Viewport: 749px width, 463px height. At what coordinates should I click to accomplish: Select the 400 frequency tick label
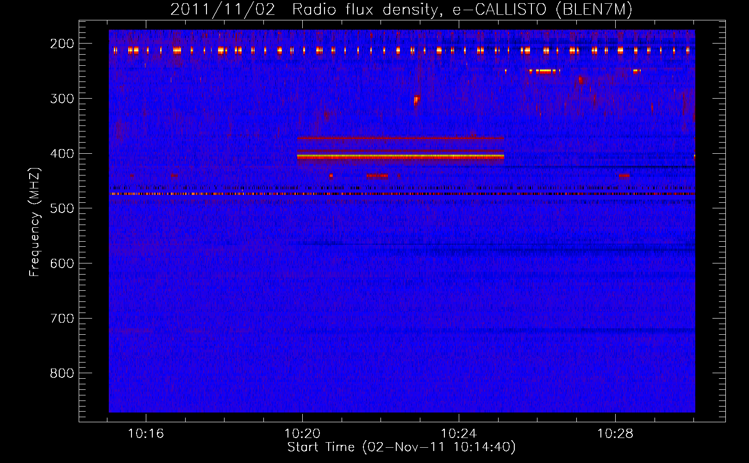click(x=62, y=154)
